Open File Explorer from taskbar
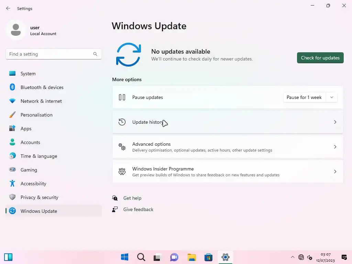This screenshot has width=352, height=264. click(x=192, y=257)
